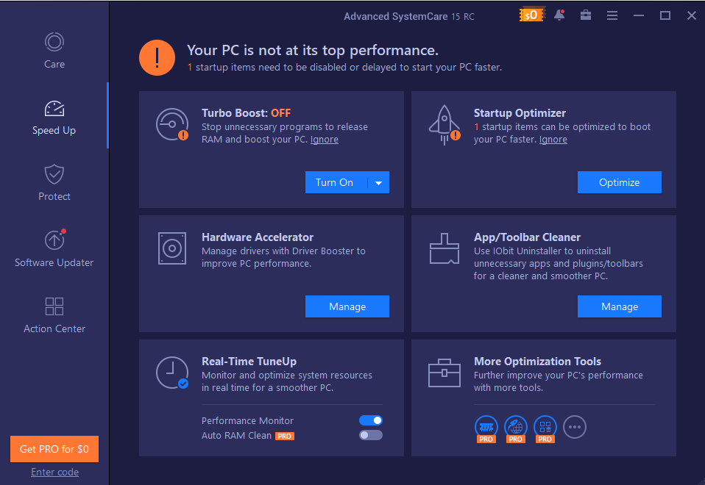705x485 pixels.
Task: Switch to Action Center
Action: click(x=54, y=315)
